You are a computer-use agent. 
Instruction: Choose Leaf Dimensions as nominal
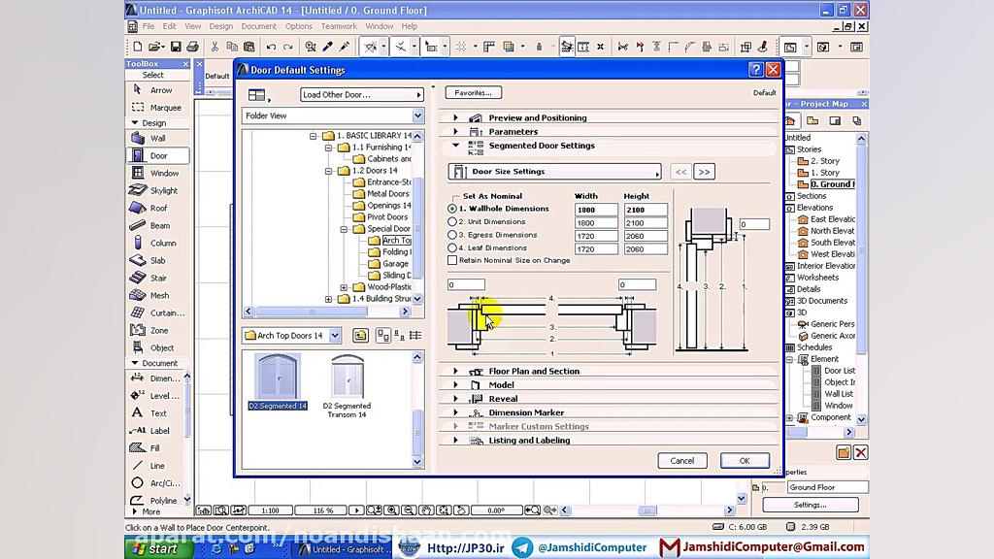(452, 248)
